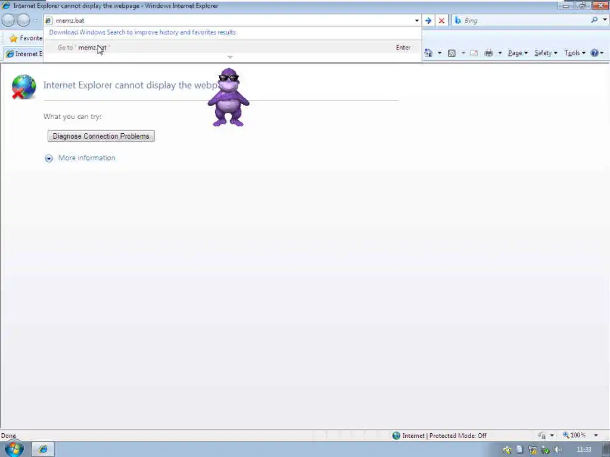610x457 pixels.
Task: Click the Help question mark icon
Action: [x=595, y=53]
